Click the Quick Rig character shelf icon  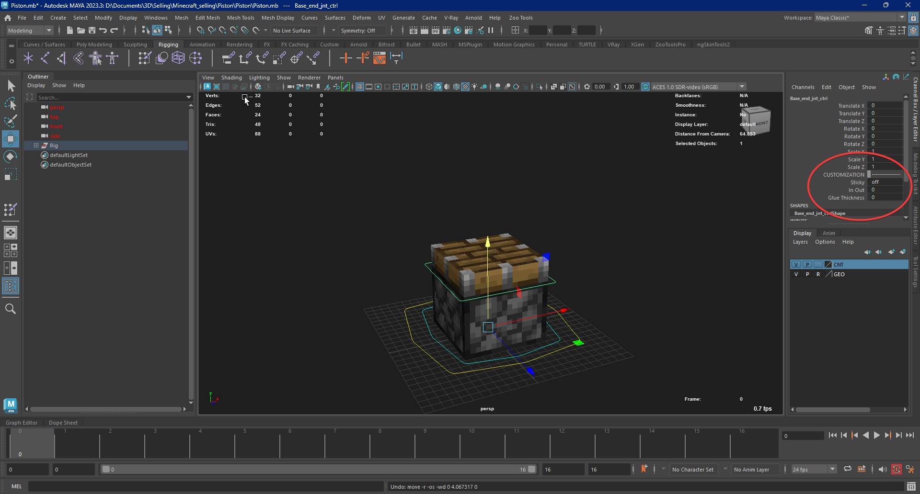point(96,58)
